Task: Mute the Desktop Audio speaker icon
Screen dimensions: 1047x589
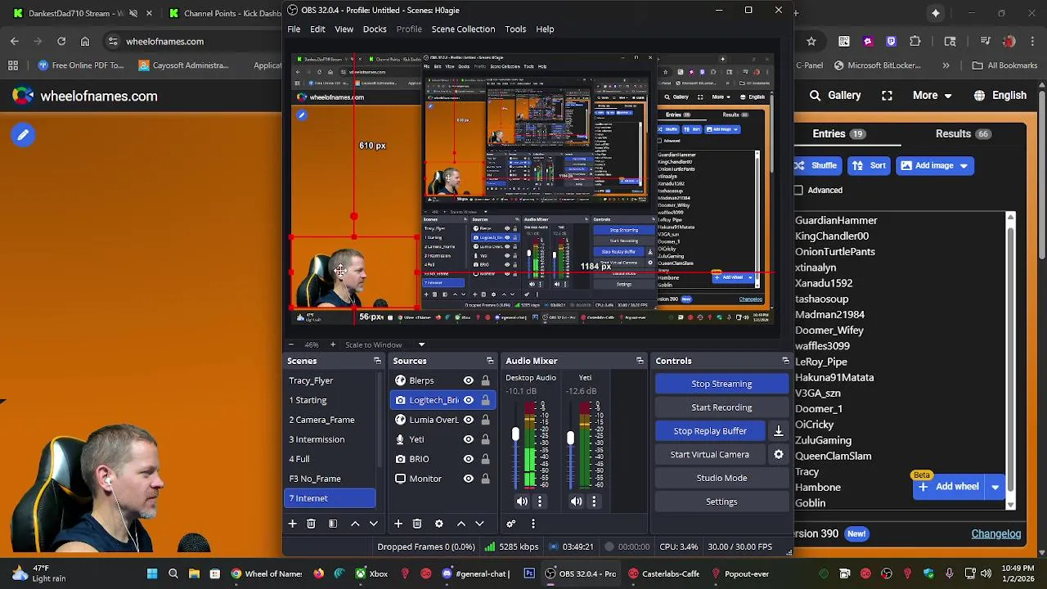Action: pyautogui.click(x=522, y=501)
